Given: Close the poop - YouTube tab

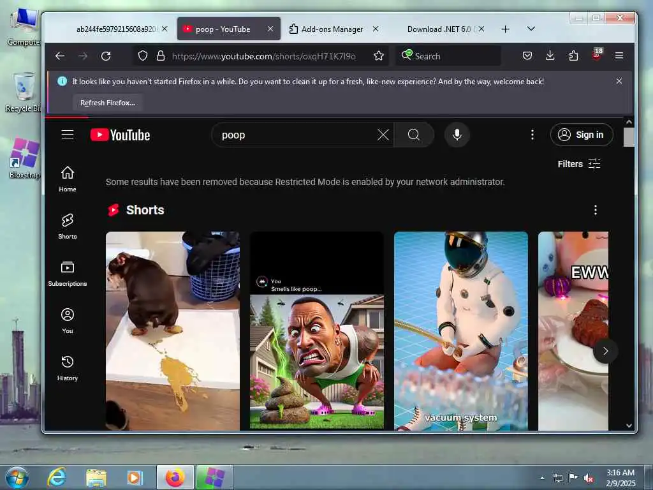Looking at the screenshot, I should click(x=270, y=29).
